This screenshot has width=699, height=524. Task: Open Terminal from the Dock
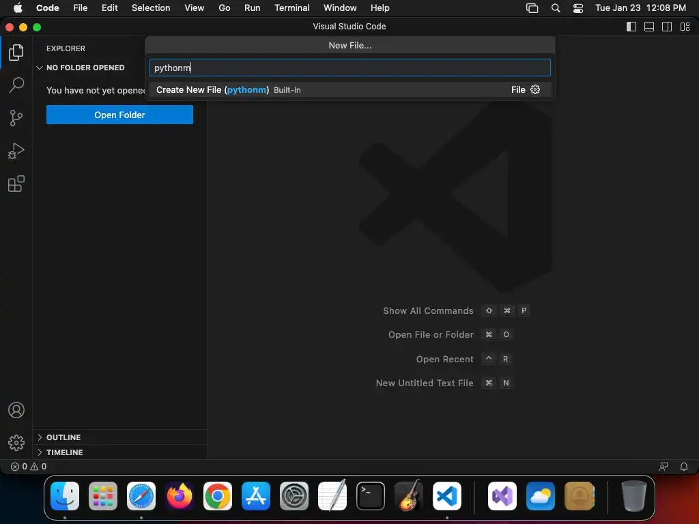pyautogui.click(x=371, y=496)
